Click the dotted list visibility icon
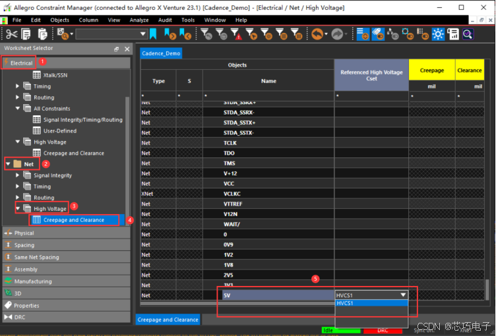The width and height of the screenshot is (496, 336). (423, 34)
